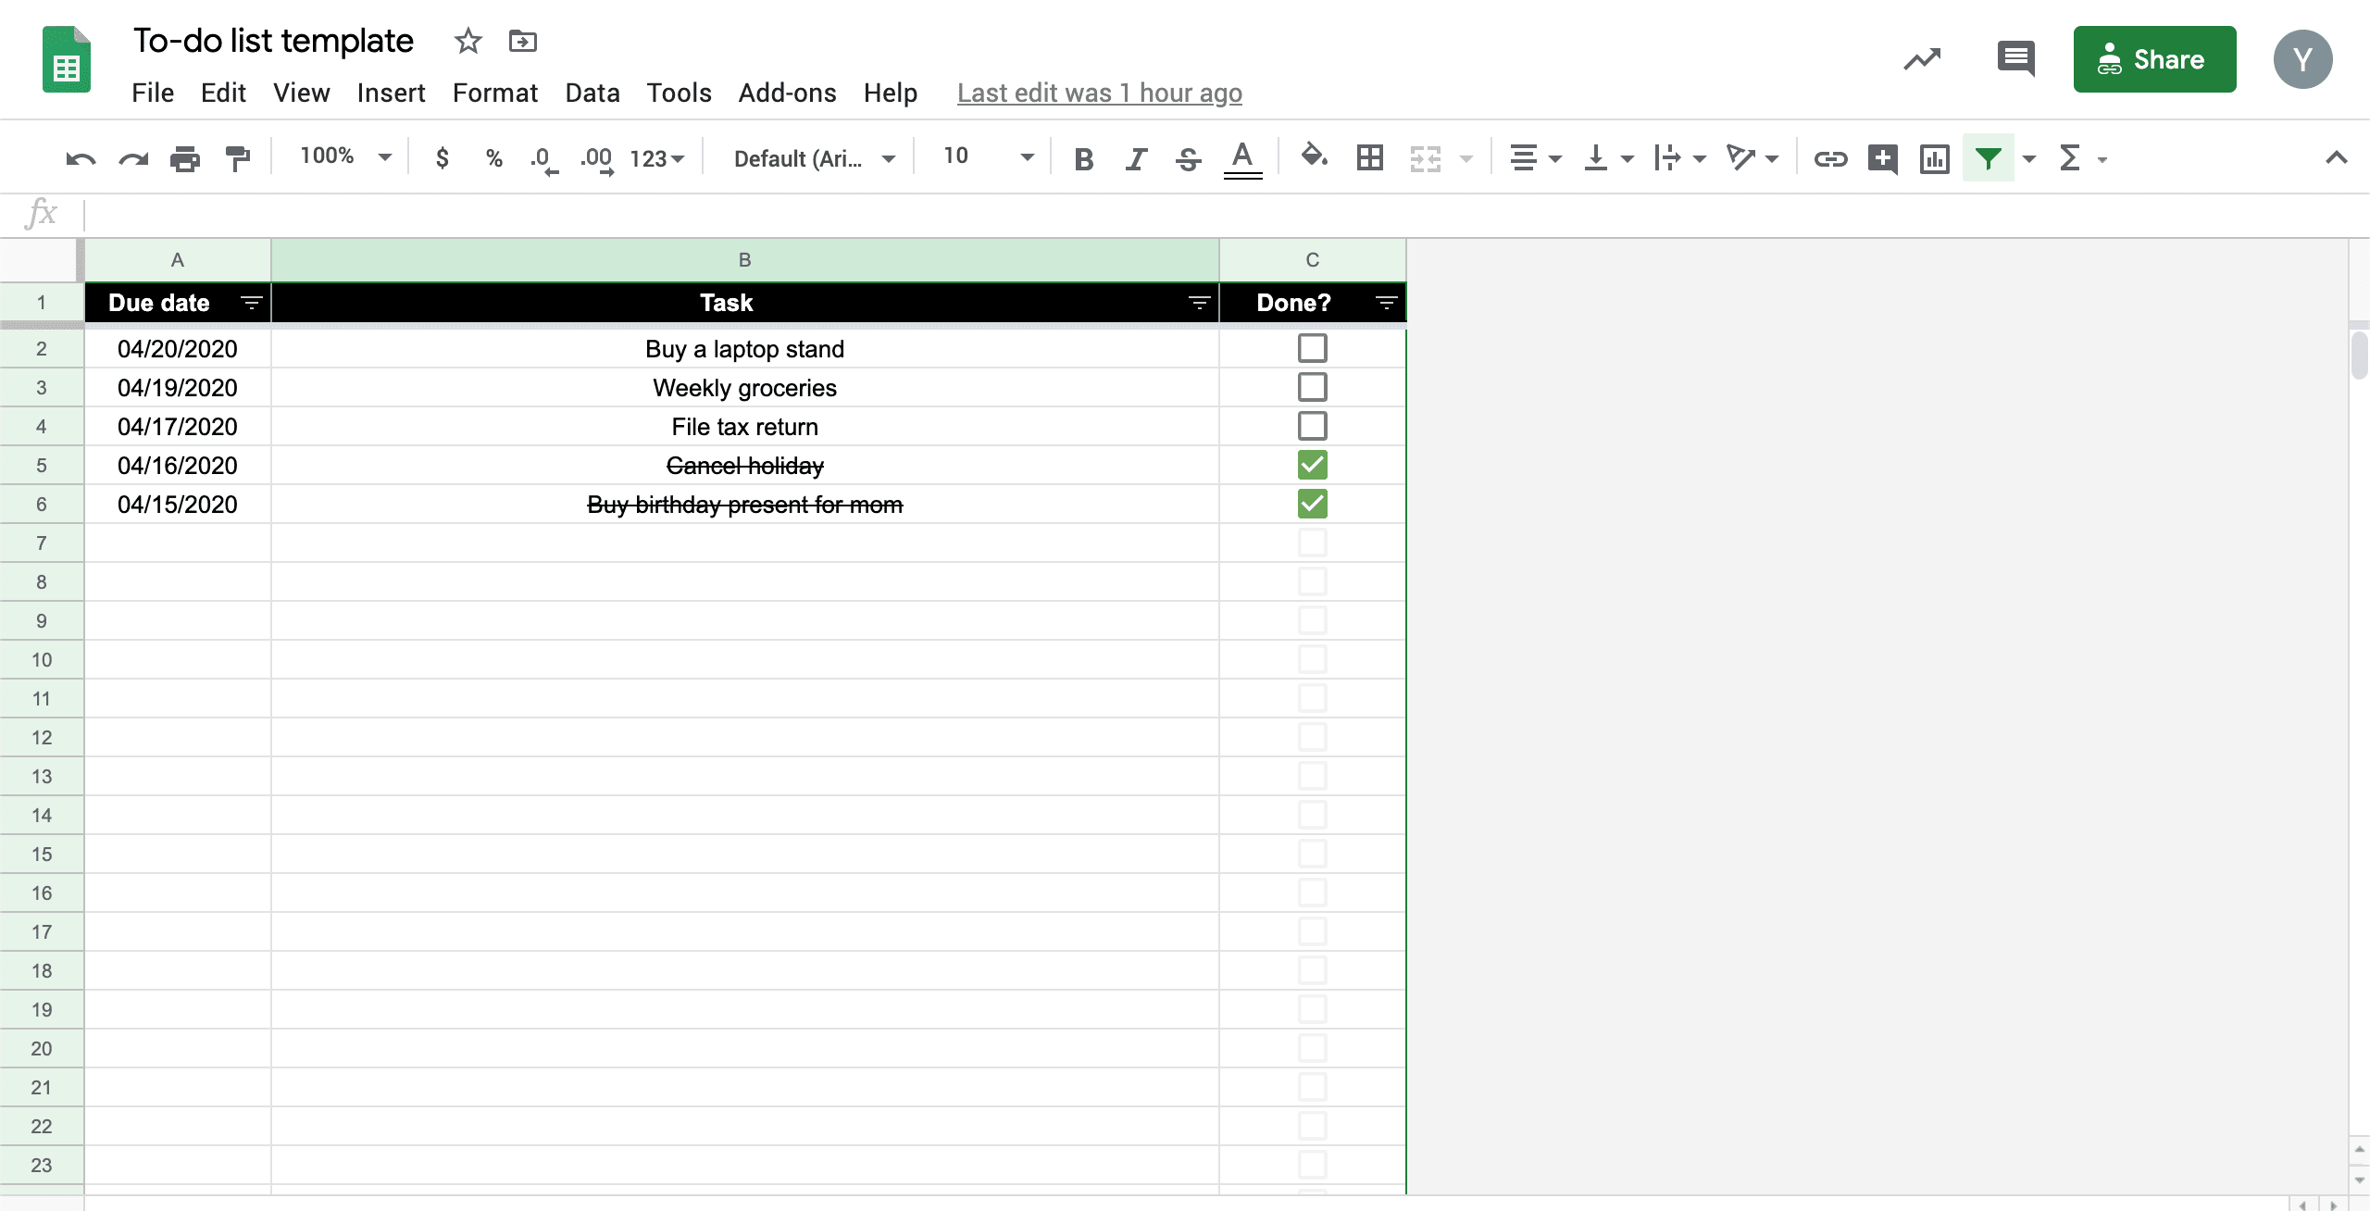This screenshot has width=2370, height=1211.
Task: Toggle the Done checkbox for Weekly groceries
Action: click(x=1311, y=386)
